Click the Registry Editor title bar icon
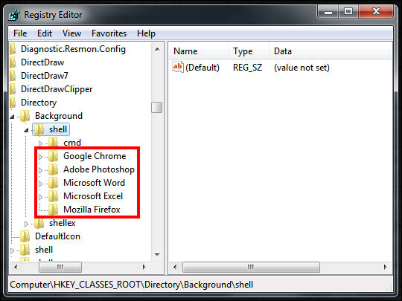 tap(14, 15)
